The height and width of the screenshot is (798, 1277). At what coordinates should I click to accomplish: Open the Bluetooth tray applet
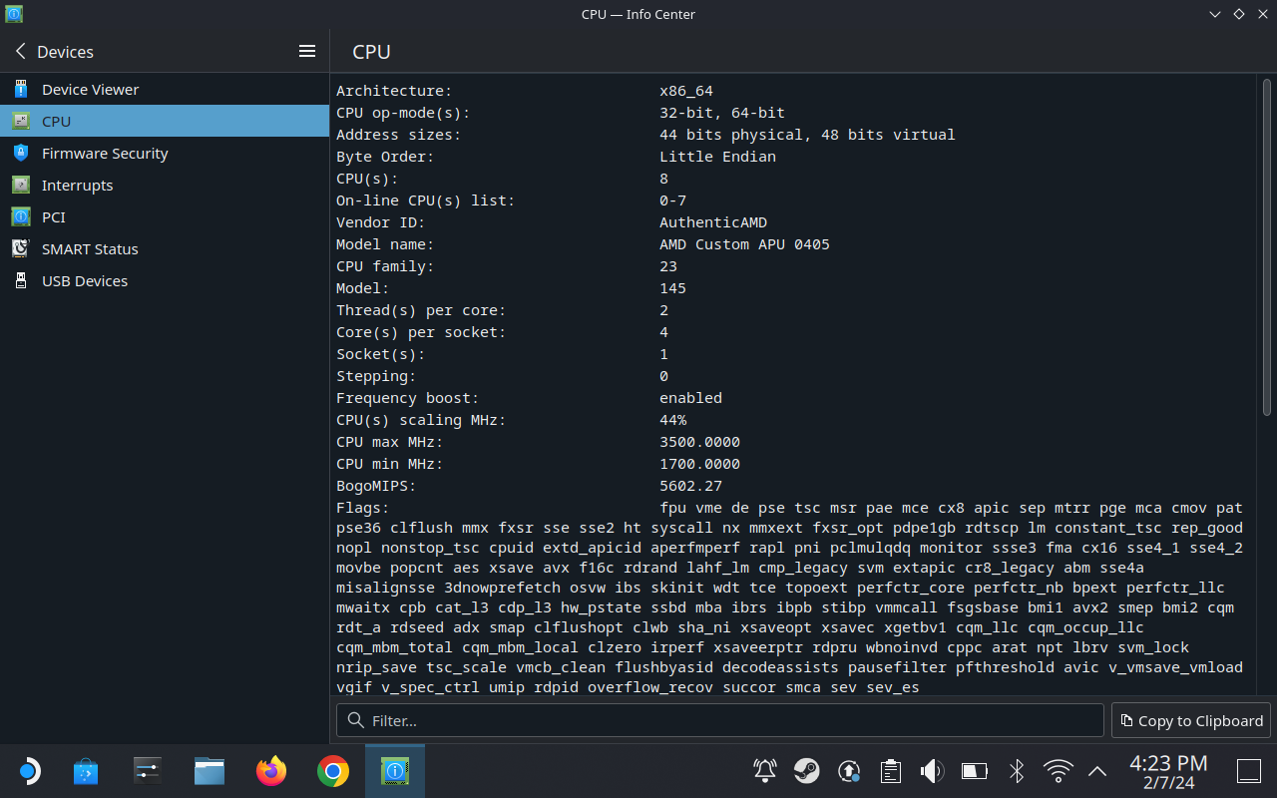pyautogui.click(x=1016, y=771)
